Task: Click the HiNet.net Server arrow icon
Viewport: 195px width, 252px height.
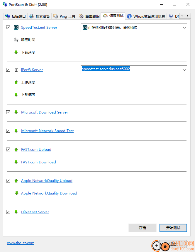Action: coord(16,212)
